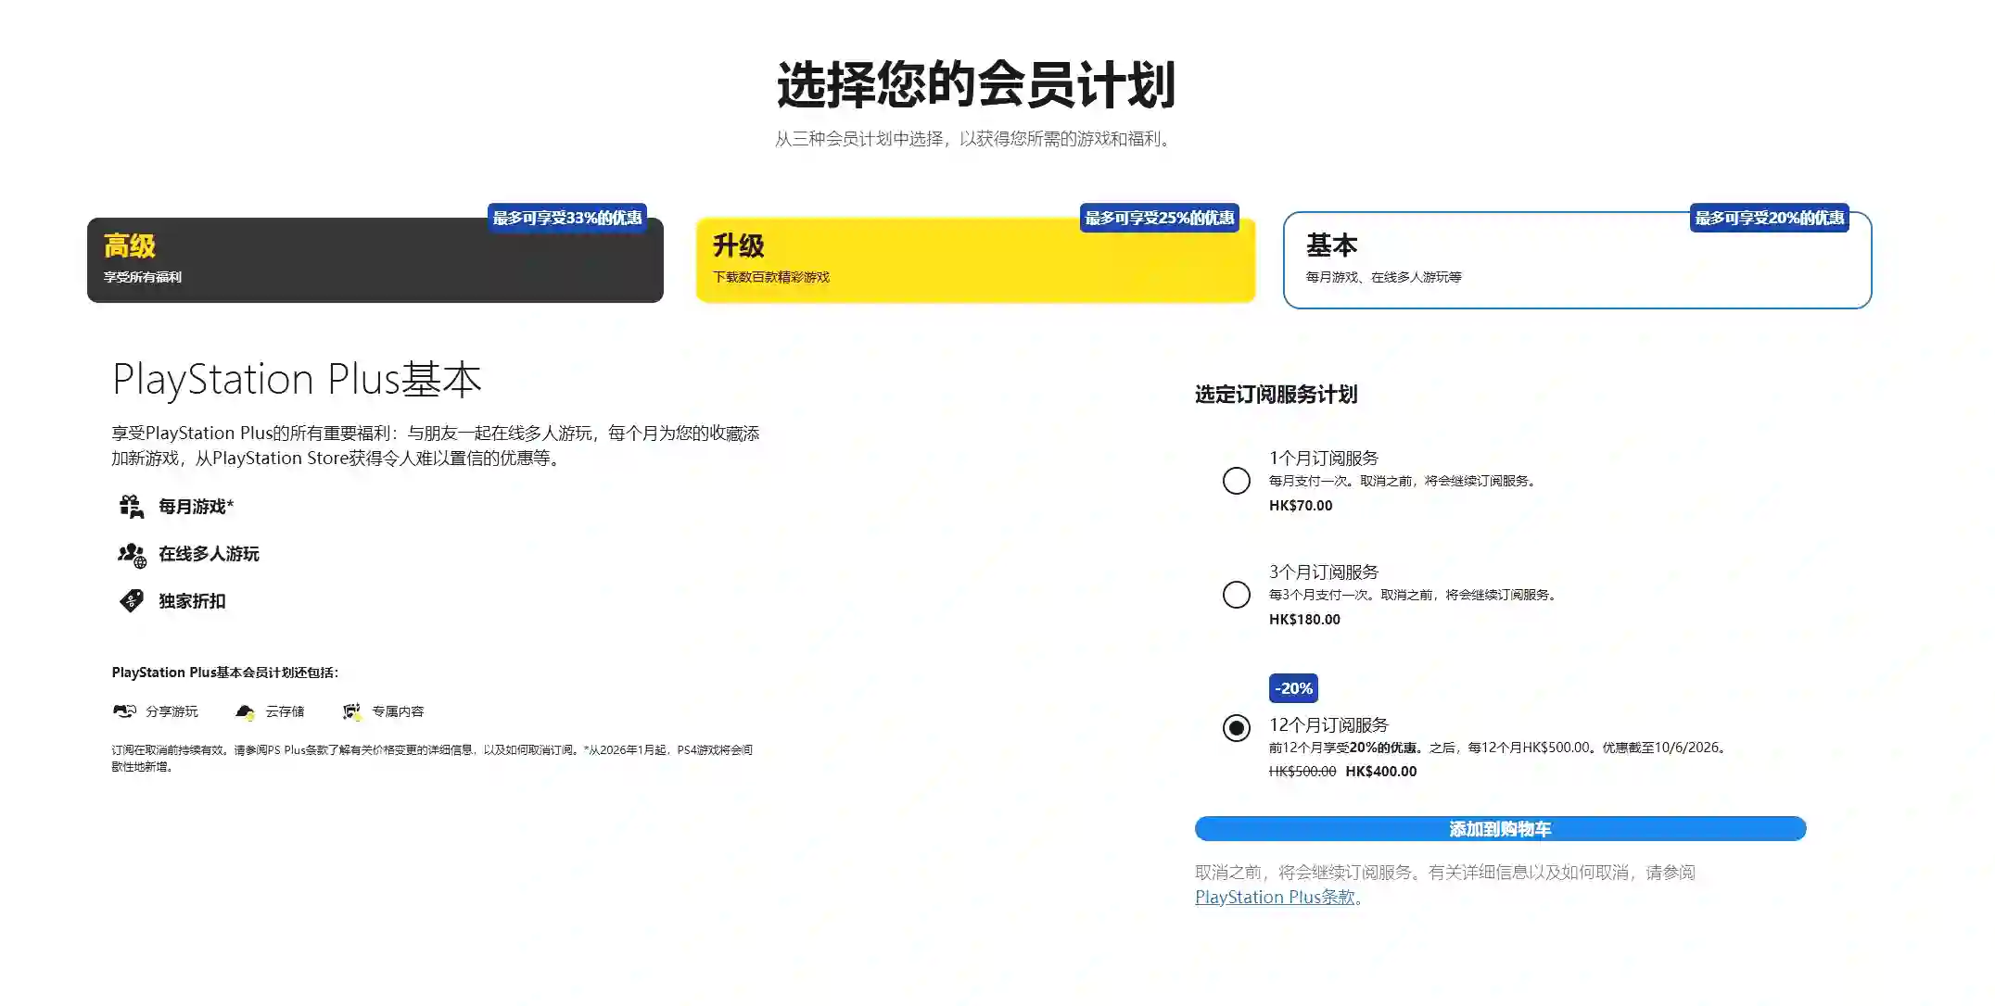Click the 独家折扣 benefit label
Screen dimensions: 1995x1006
[192, 601]
